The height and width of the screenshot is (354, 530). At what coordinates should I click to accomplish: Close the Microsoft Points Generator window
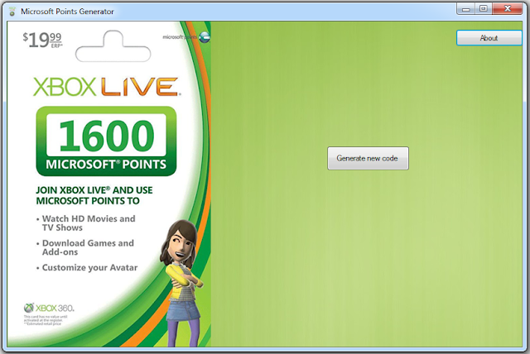click(x=508, y=8)
